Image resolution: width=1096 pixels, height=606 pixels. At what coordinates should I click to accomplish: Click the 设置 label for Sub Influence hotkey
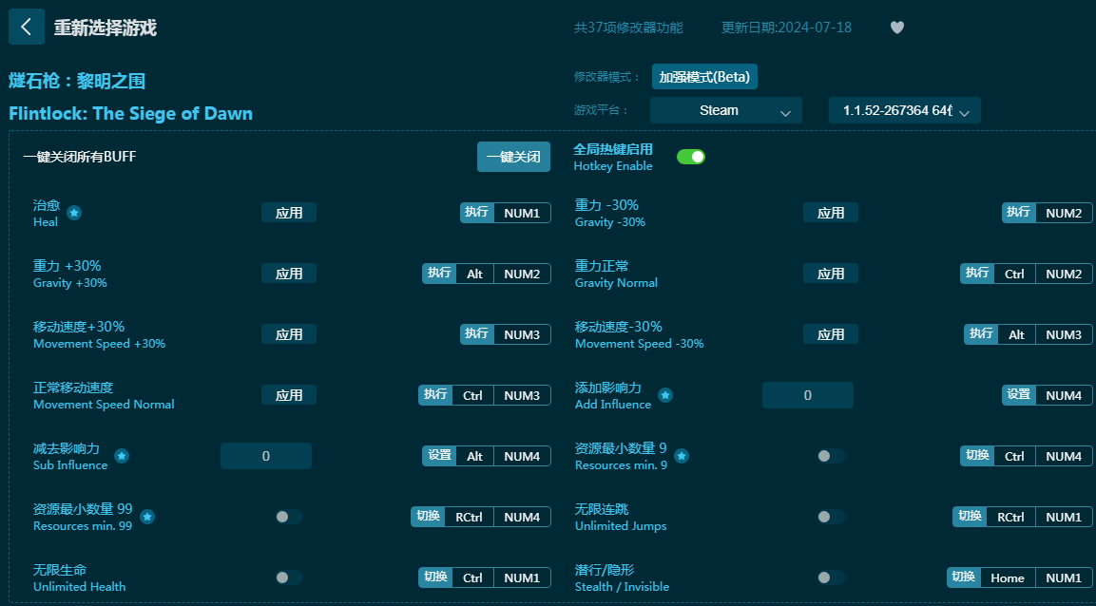click(x=440, y=455)
